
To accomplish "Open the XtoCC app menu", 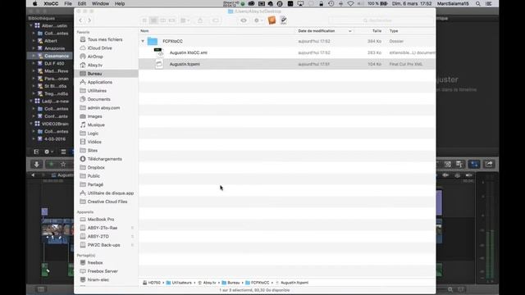I will coord(51,3).
